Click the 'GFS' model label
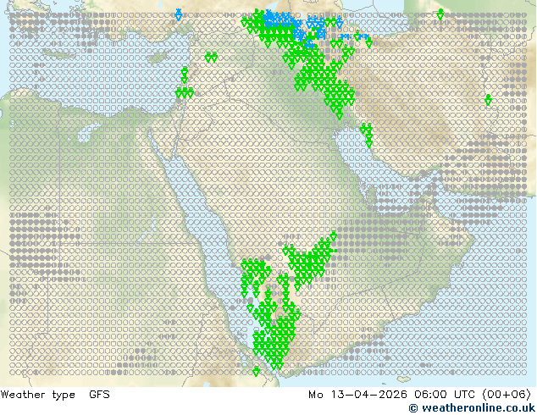Screen dimensions: 537x415 (99, 395)
